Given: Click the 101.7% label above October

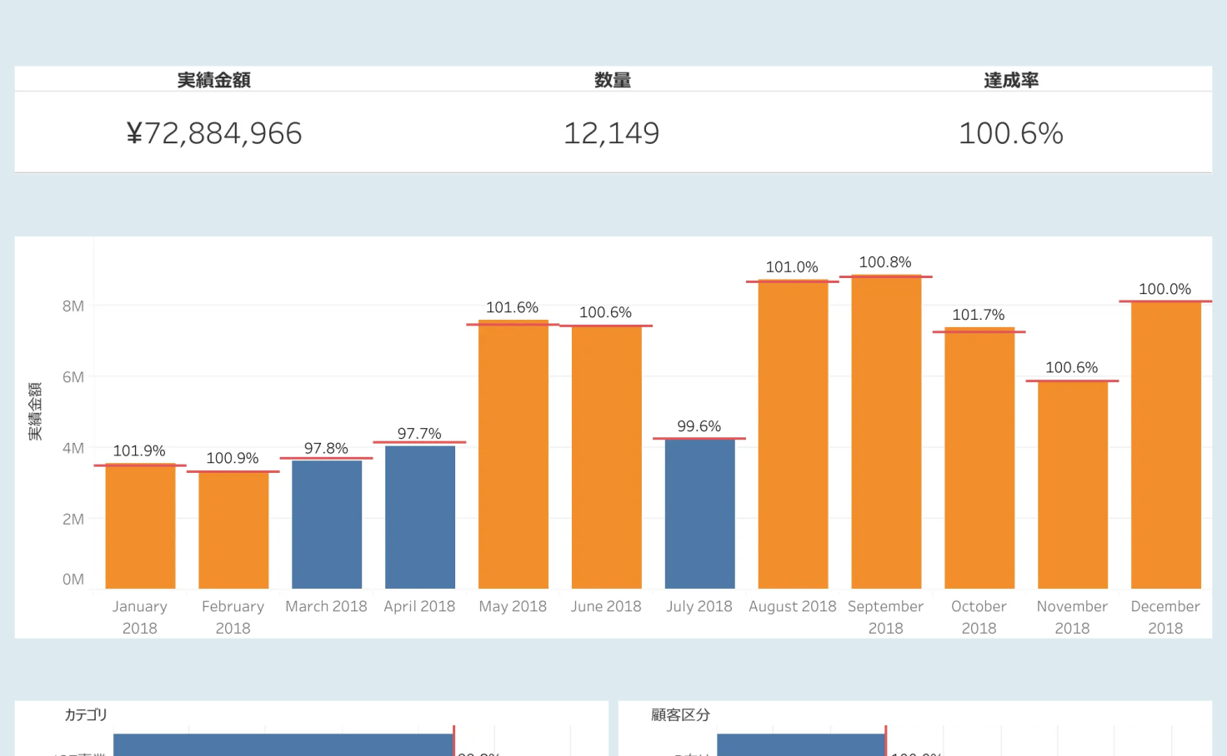Looking at the screenshot, I should (979, 315).
